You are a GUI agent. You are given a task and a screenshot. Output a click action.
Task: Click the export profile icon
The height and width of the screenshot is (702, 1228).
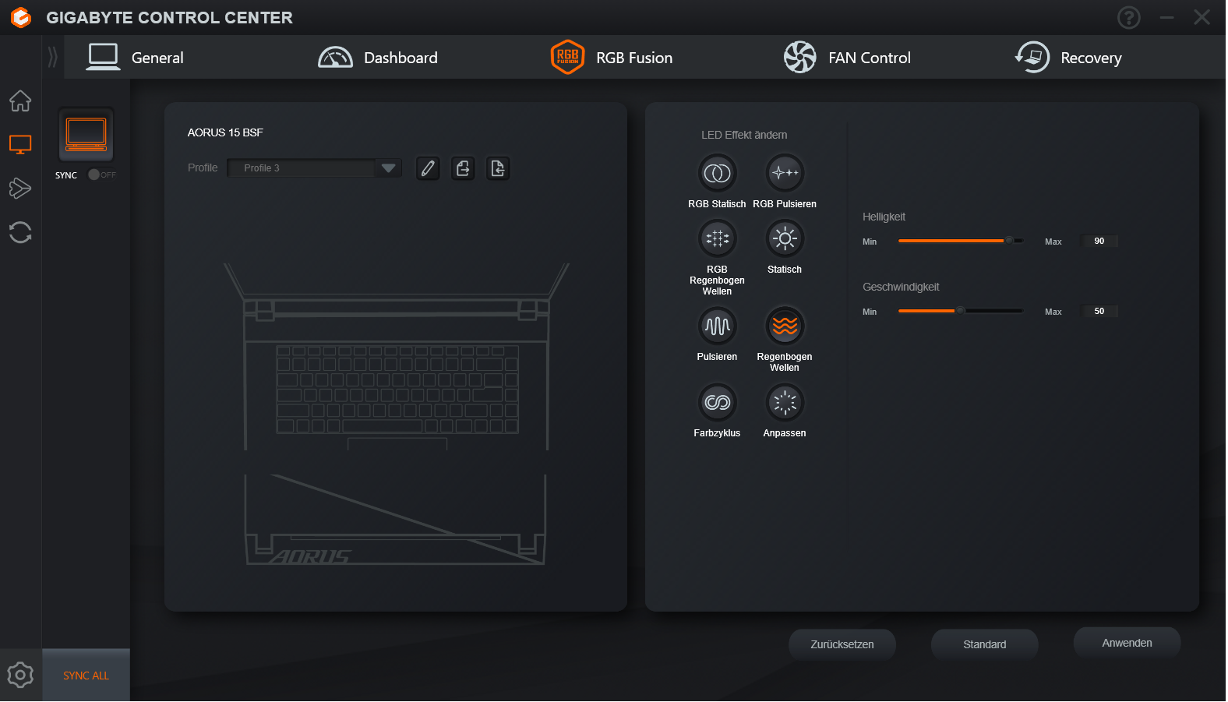[463, 168]
